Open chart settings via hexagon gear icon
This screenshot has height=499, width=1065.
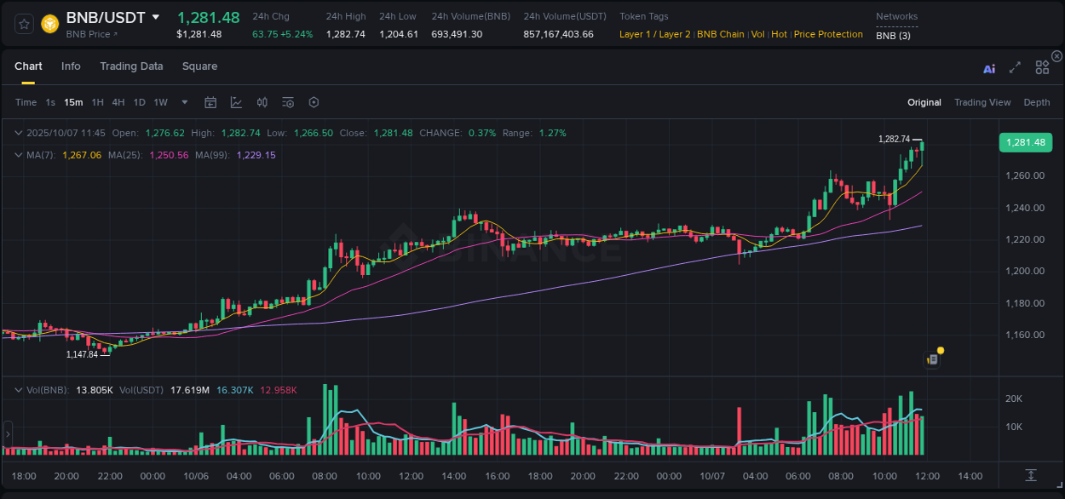point(314,102)
